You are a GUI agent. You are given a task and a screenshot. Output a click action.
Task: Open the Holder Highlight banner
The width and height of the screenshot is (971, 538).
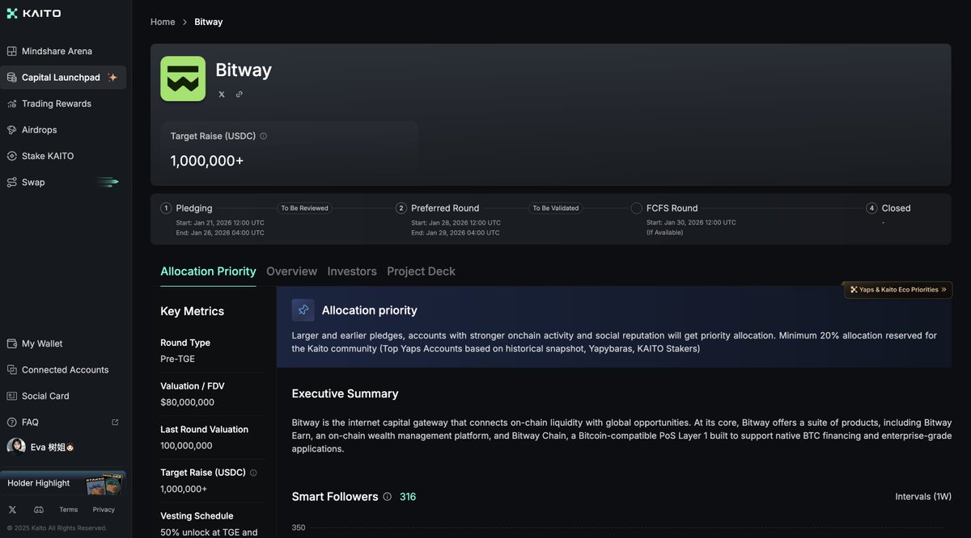coord(63,483)
